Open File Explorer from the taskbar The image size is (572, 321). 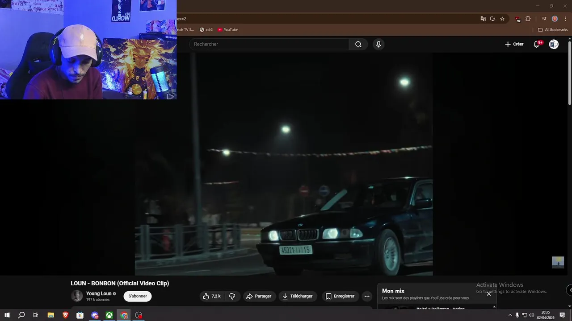point(50,315)
